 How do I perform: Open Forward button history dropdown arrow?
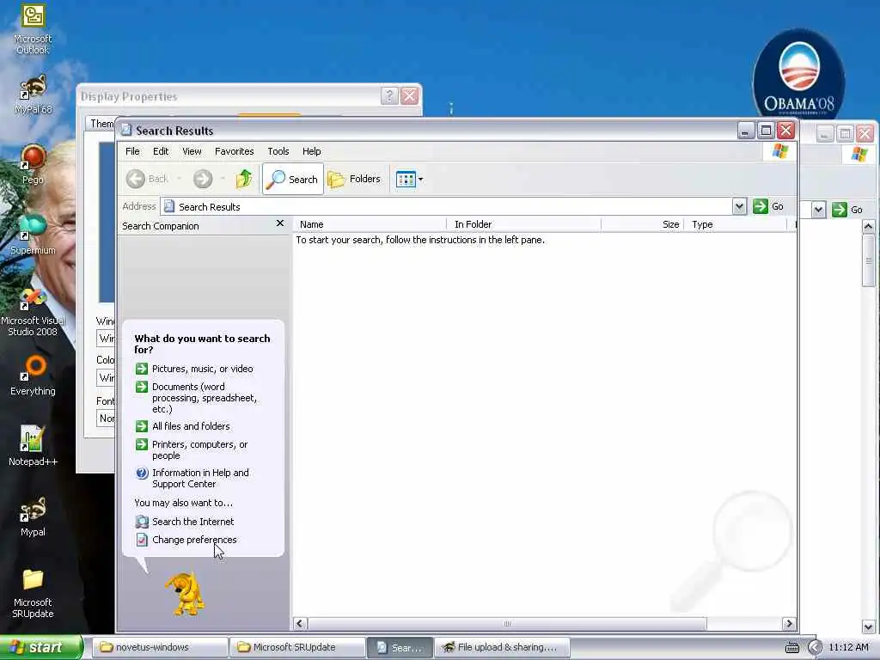click(x=223, y=179)
